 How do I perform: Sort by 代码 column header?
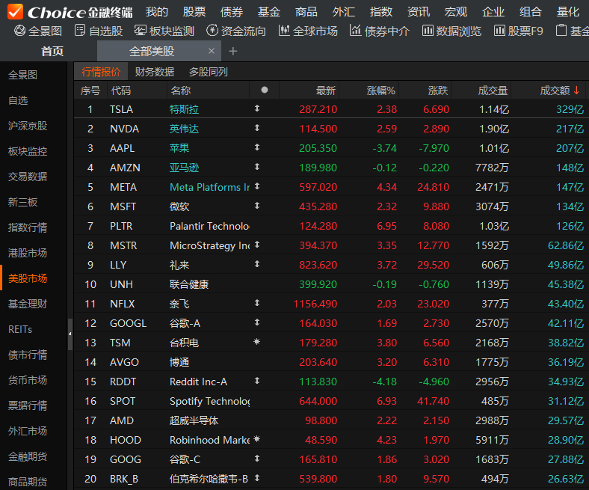[x=120, y=91]
